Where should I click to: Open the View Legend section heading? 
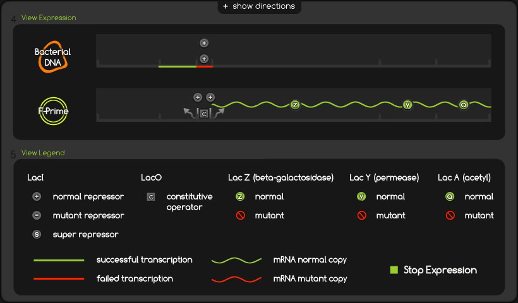[x=43, y=153]
